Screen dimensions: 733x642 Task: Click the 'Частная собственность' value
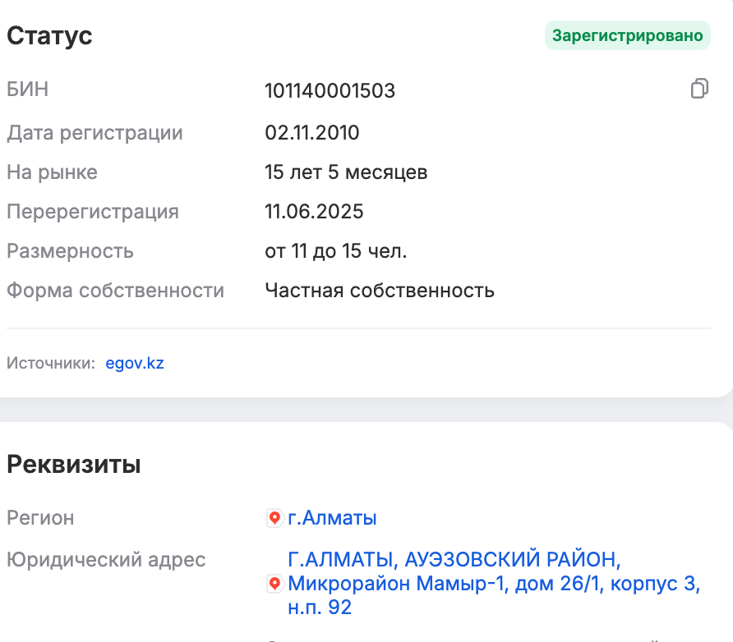coord(379,291)
